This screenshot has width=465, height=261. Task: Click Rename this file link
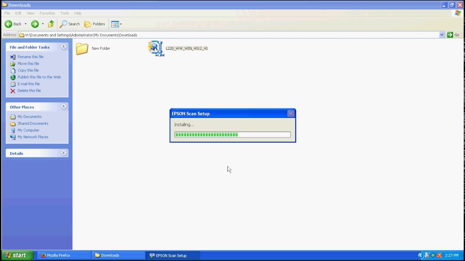(x=31, y=57)
